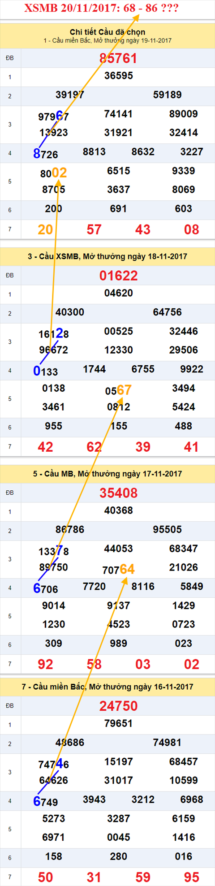
Task: Select fourth prize number 1744
Action: (94, 369)
